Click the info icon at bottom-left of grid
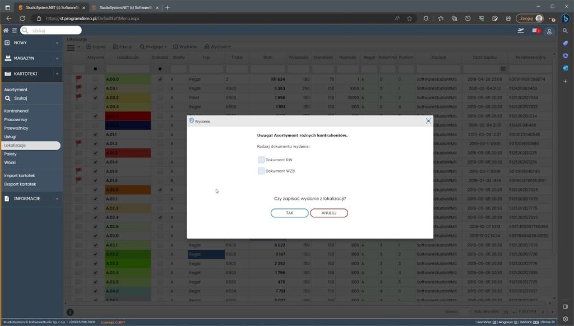The width and height of the screenshot is (574, 326). [70, 312]
